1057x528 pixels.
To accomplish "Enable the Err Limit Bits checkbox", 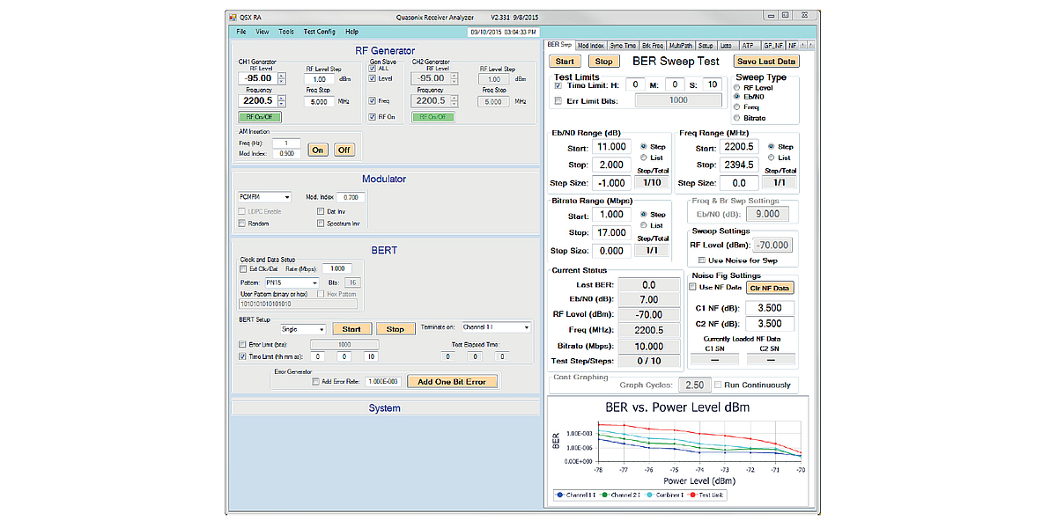I will click(x=559, y=101).
